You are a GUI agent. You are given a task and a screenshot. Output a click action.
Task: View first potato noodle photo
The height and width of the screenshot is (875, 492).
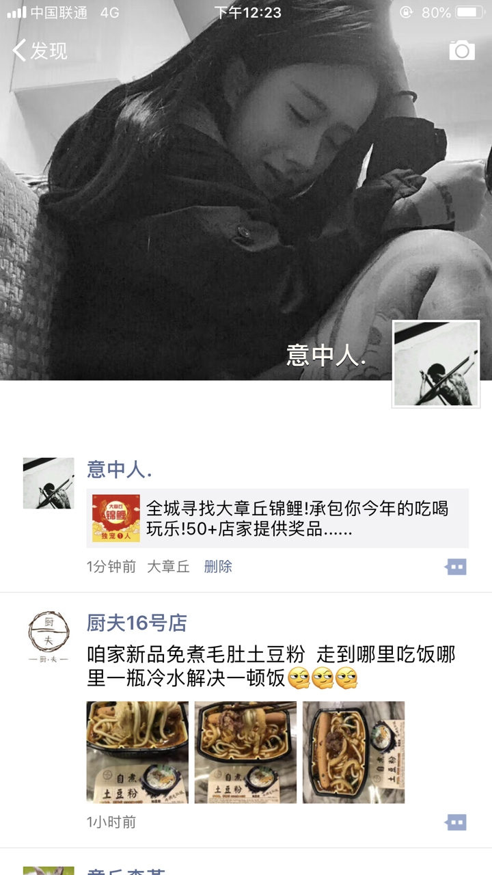coord(137,752)
